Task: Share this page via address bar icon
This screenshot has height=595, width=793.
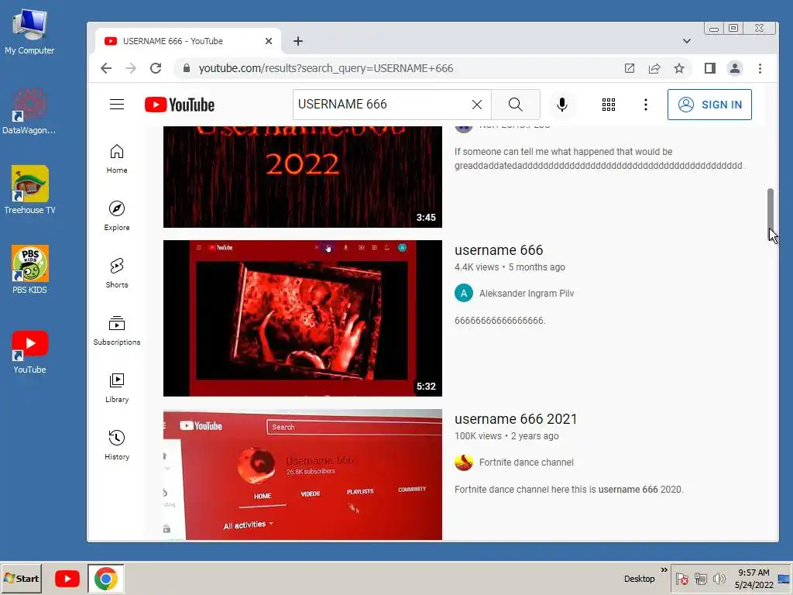Action: tap(654, 68)
